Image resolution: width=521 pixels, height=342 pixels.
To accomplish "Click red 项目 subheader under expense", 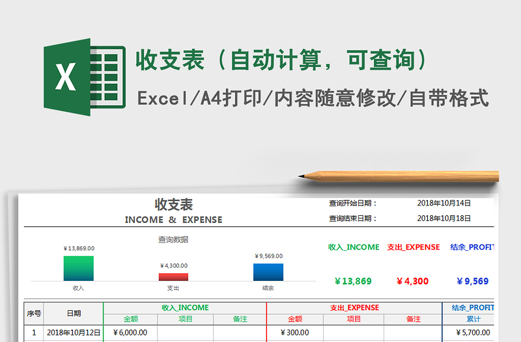I will (x=354, y=319).
